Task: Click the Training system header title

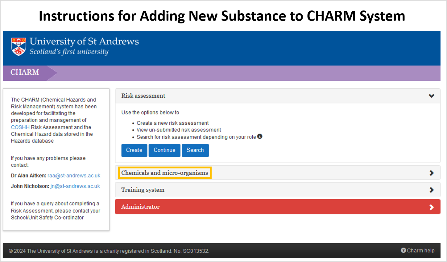Action: (143, 190)
